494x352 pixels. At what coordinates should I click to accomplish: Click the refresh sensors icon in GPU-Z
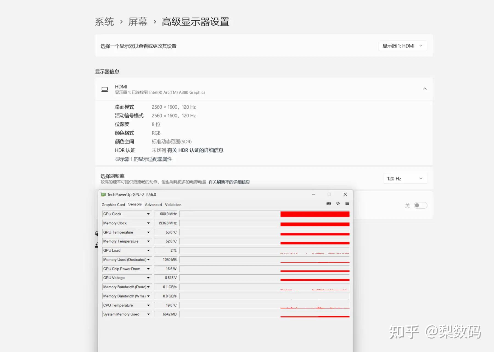click(x=338, y=203)
